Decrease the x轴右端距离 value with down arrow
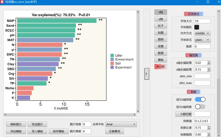The height and width of the screenshot is (137, 221). [x=209, y=71]
